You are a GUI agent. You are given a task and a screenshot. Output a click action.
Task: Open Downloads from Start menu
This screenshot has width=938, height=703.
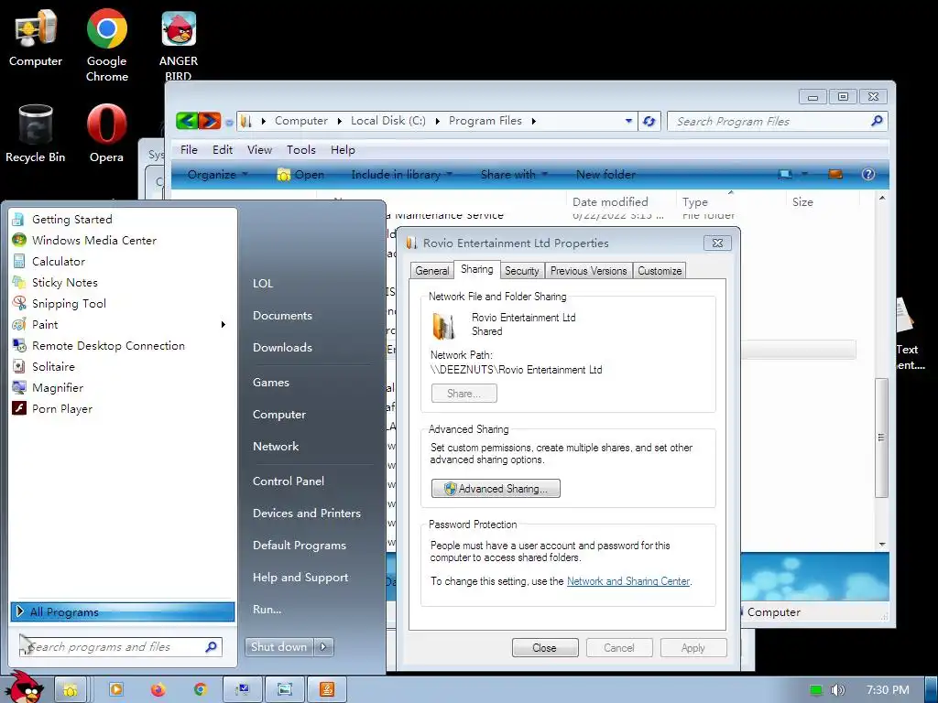pyautogui.click(x=282, y=347)
